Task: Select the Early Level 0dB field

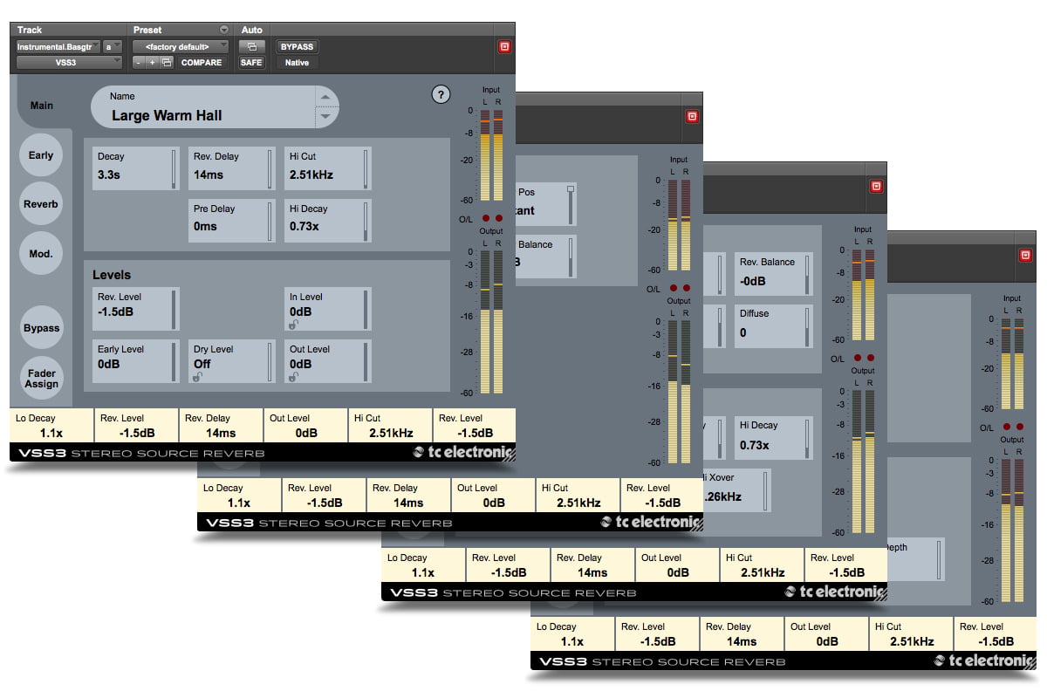Action: (x=136, y=361)
